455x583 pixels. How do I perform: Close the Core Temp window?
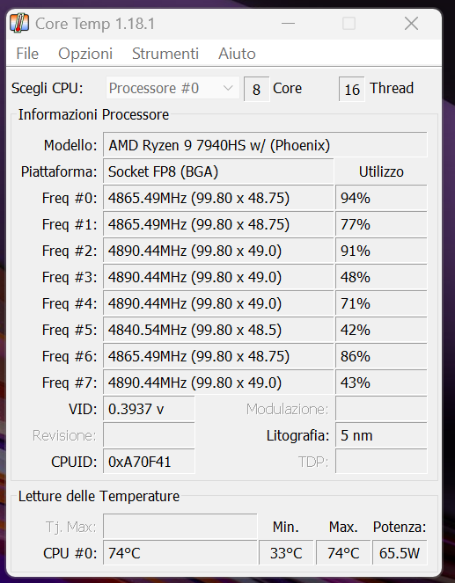pos(411,24)
